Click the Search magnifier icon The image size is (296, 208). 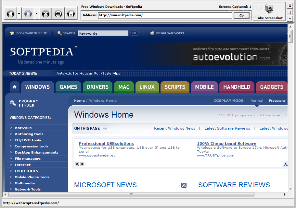[59, 33]
